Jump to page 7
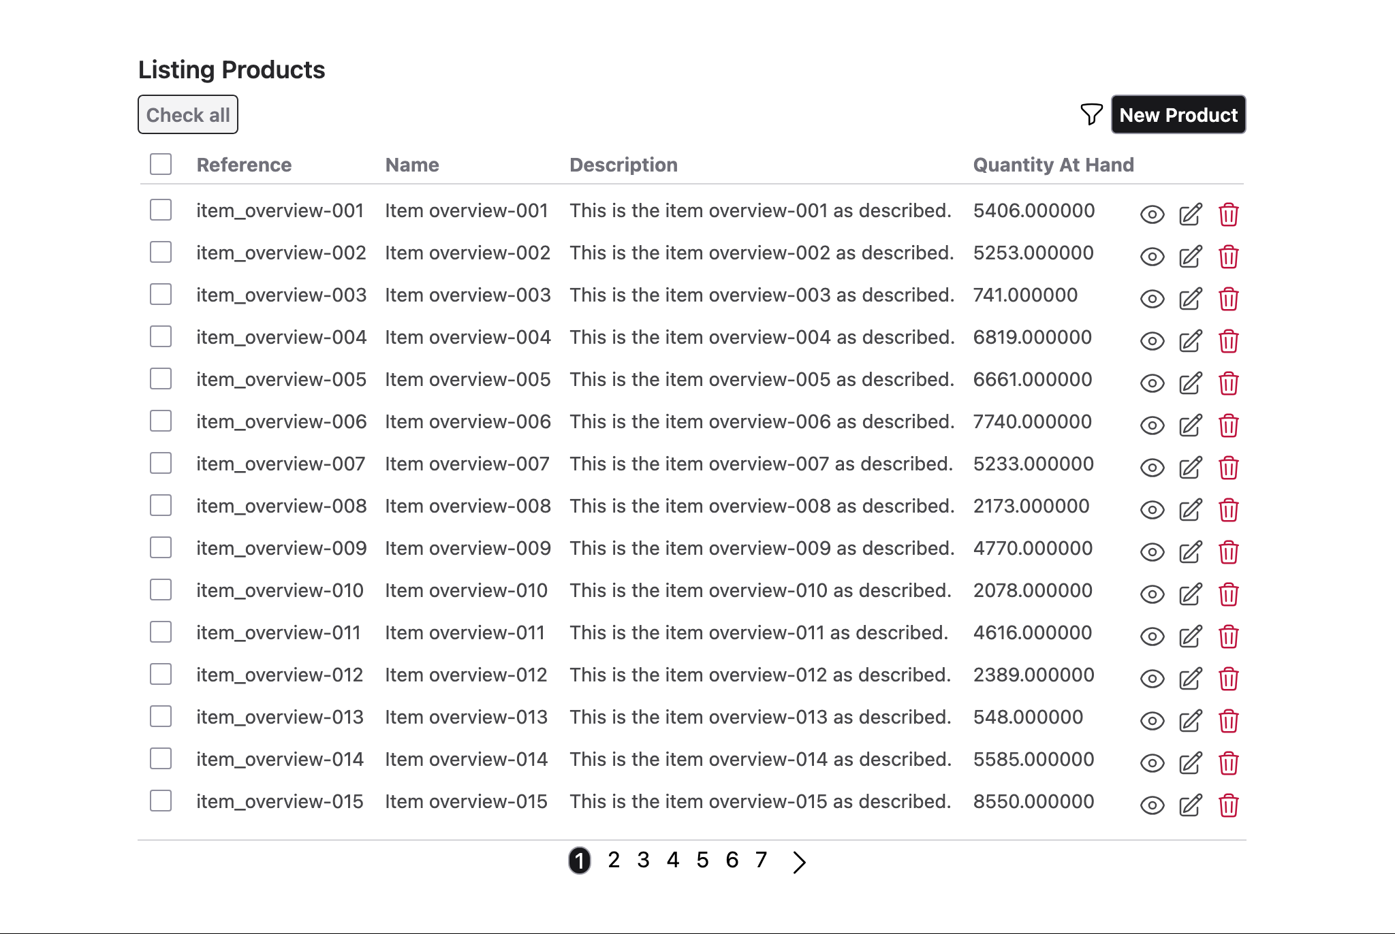This screenshot has height=934, width=1395. click(762, 860)
